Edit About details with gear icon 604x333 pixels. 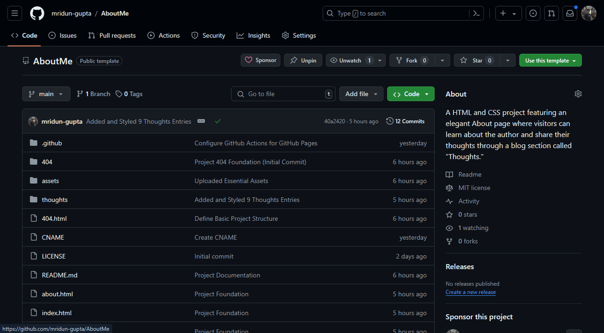(578, 94)
